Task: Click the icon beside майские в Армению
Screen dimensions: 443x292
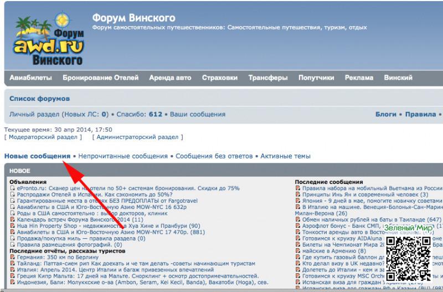Action: [298, 251]
